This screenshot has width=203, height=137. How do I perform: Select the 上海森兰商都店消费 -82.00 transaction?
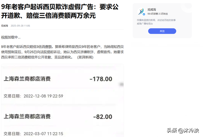(x=58, y=117)
